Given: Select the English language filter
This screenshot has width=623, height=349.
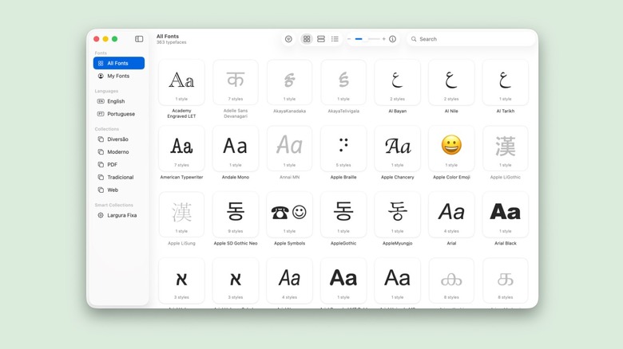Looking at the screenshot, I should pyautogui.click(x=119, y=101).
